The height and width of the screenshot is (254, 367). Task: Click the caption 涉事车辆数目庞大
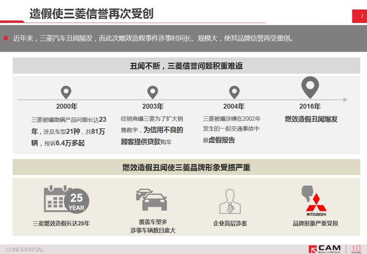[153, 230]
